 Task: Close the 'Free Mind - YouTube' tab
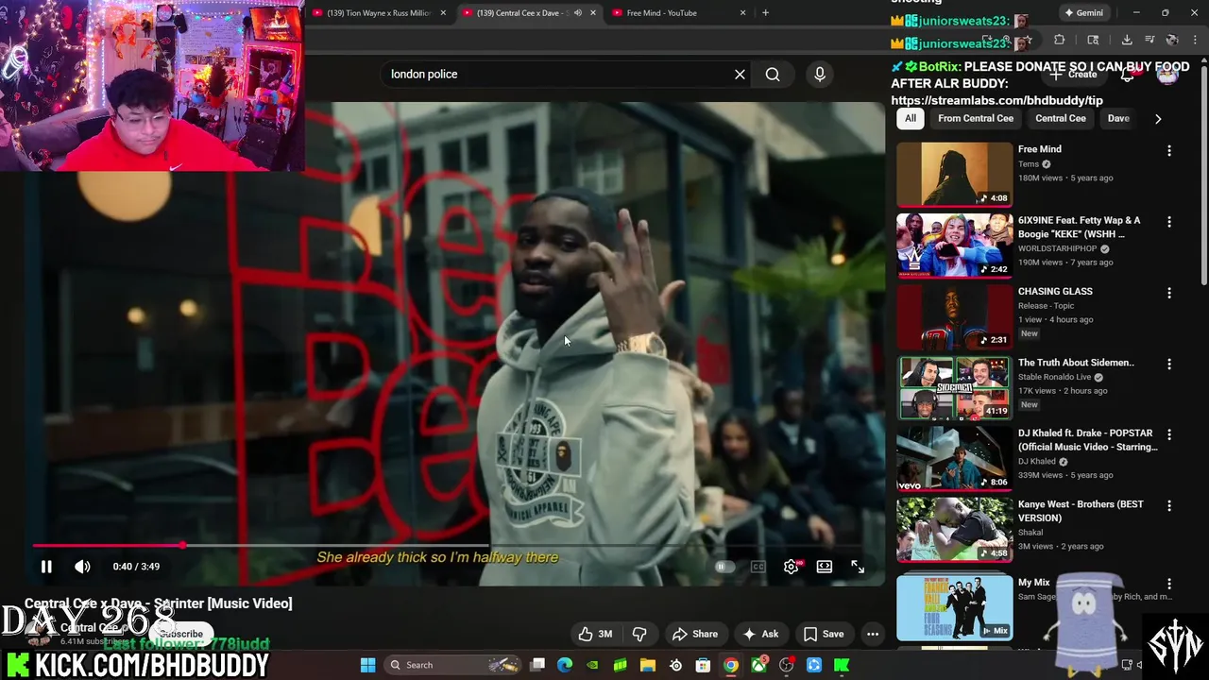pyautogui.click(x=742, y=13)
